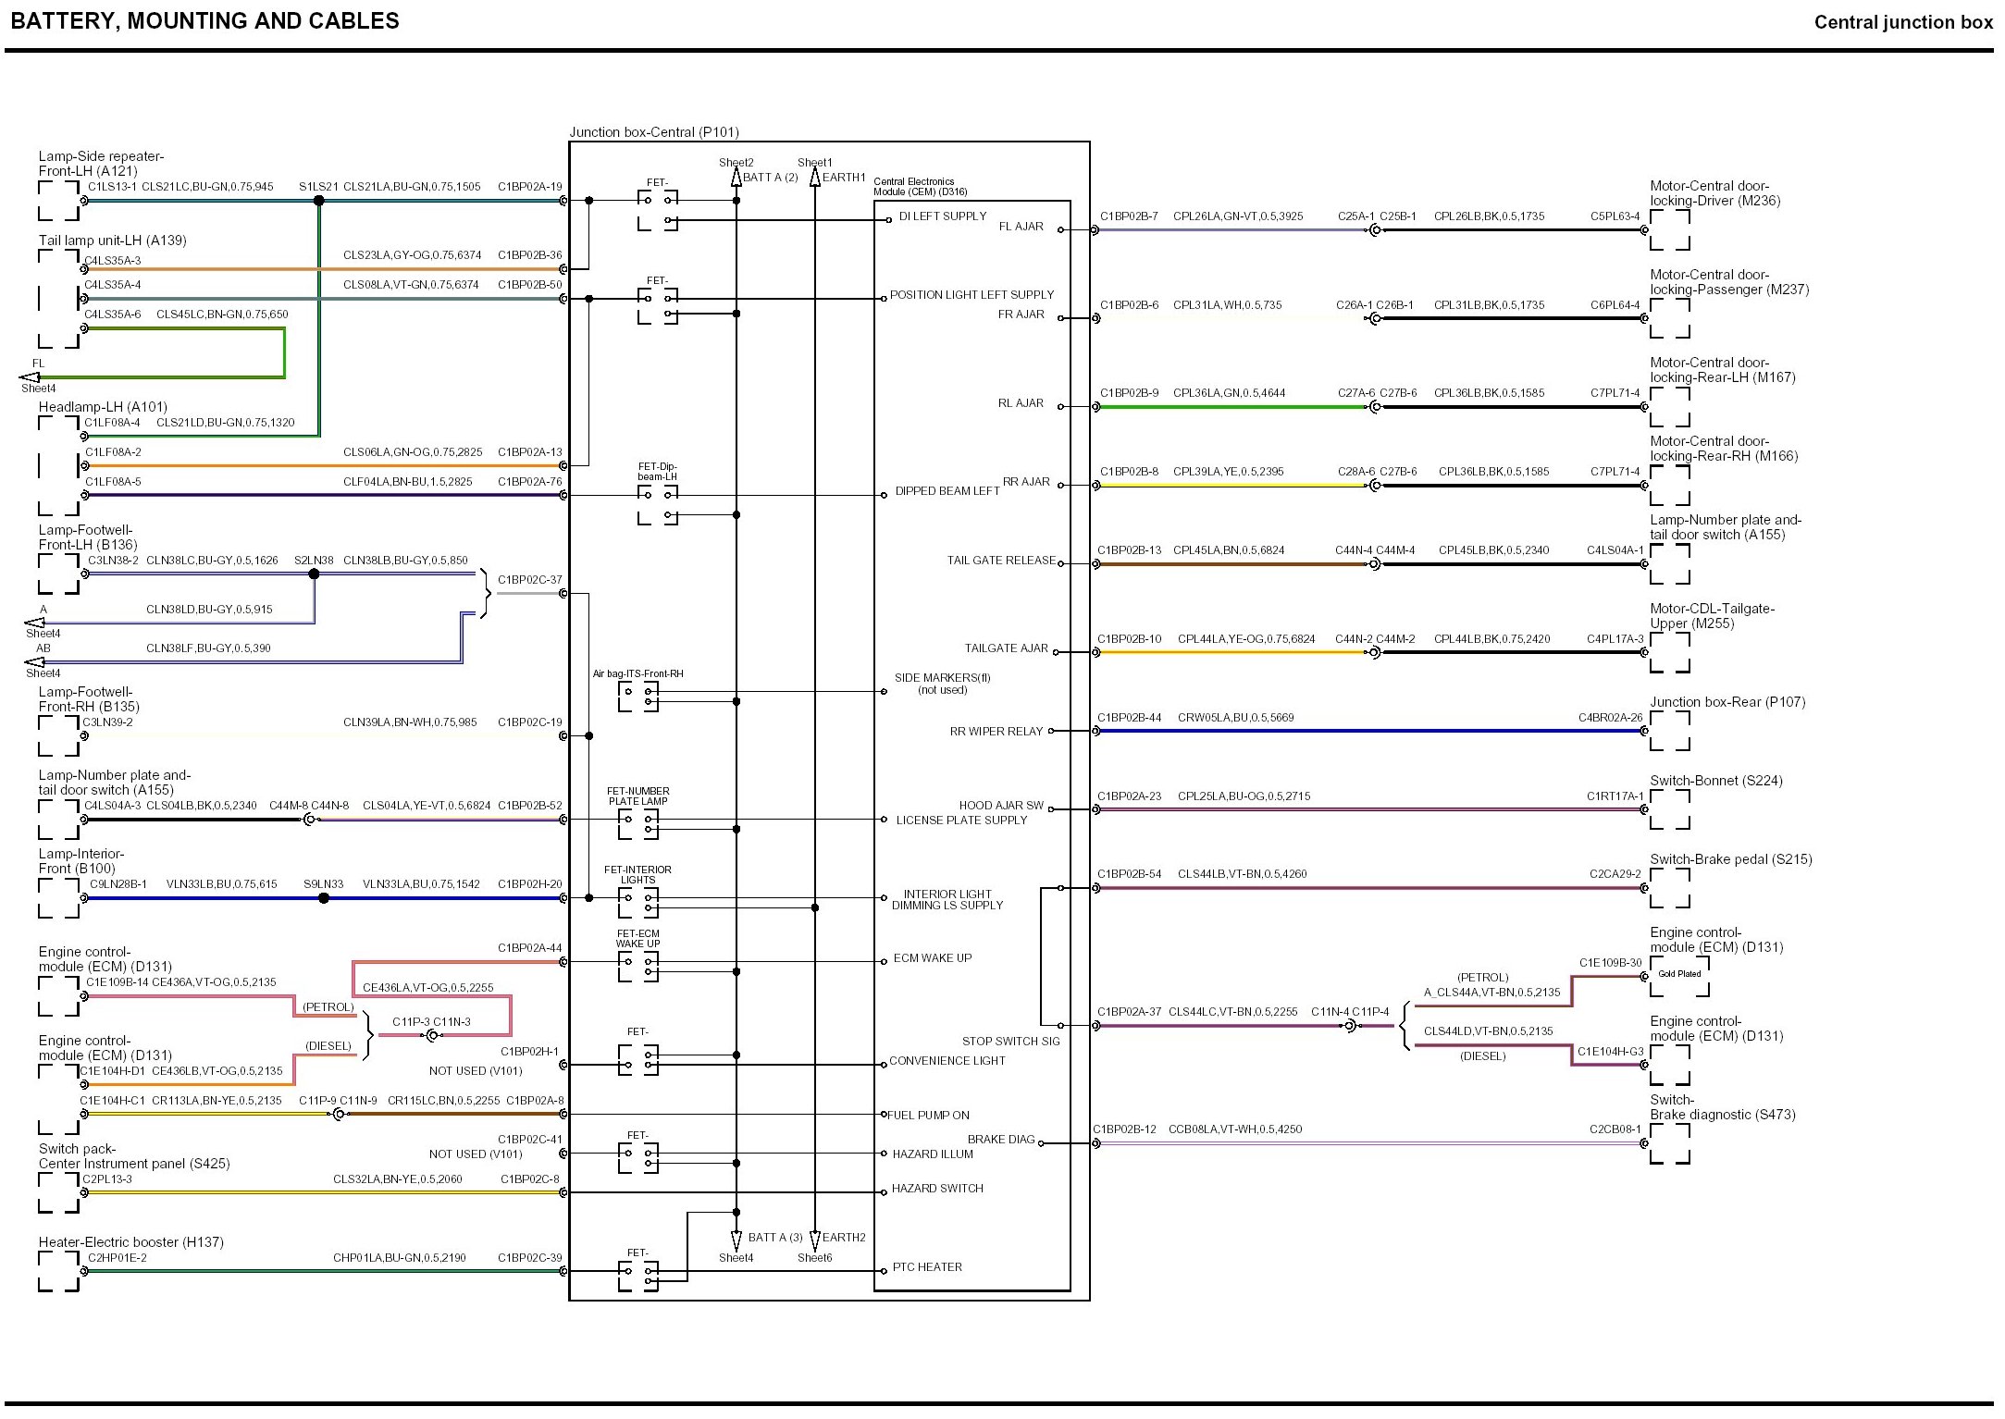This screenshot has width=2005, height=1419.
Task: Select the FET-NUMBER PLATE LAMP symbol
Action: click(x=638, y=823)
